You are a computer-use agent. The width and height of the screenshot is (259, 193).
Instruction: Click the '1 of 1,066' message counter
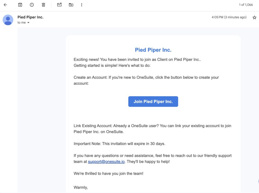click(246, 5)
